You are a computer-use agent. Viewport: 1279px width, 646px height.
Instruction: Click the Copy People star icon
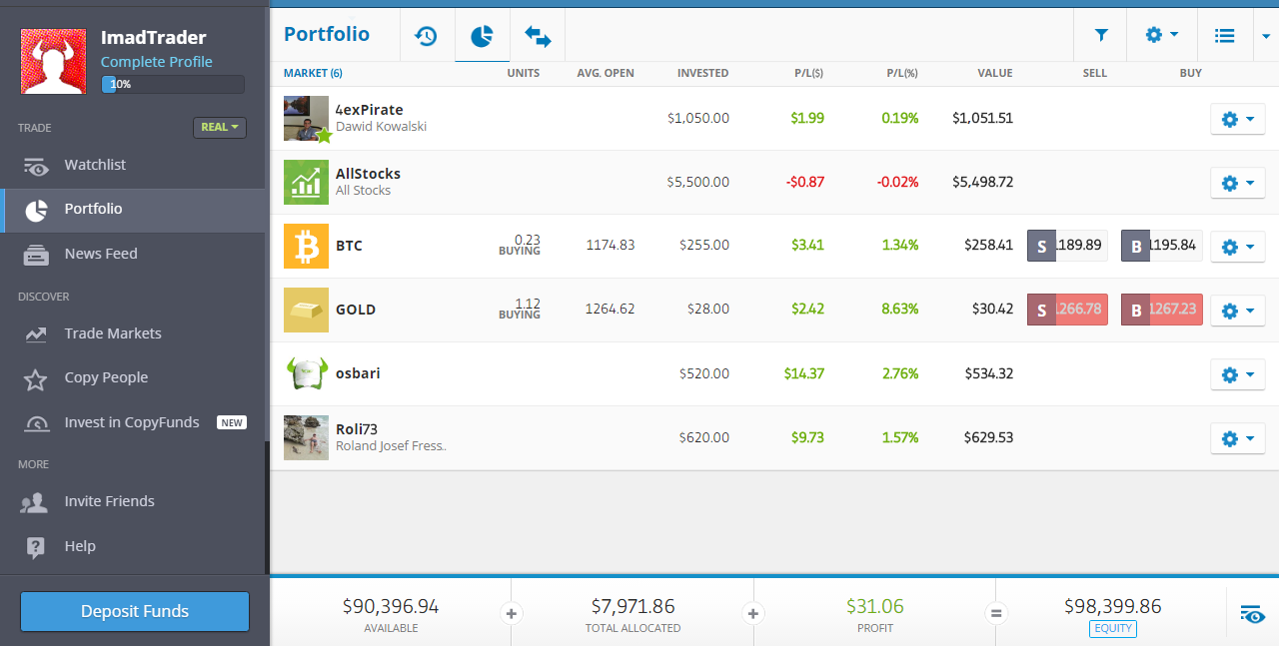(36, 378)
